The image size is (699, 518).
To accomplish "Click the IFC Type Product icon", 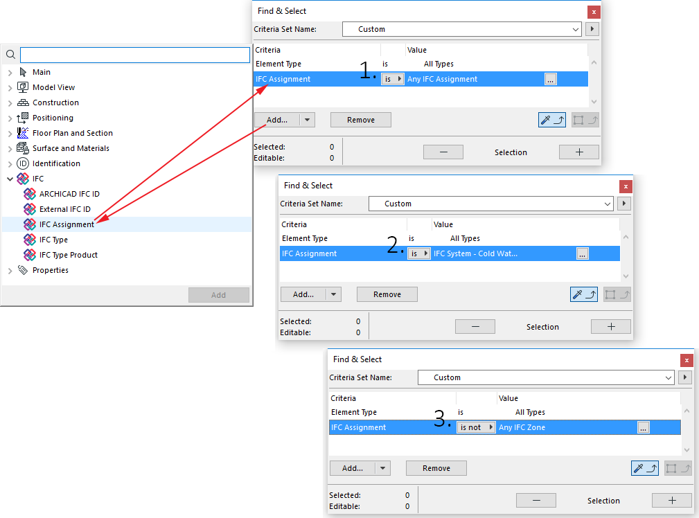I will tap(29, 255).
